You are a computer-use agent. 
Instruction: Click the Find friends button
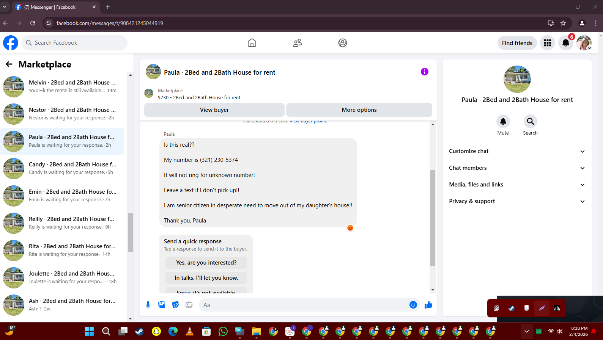[517, 43]
